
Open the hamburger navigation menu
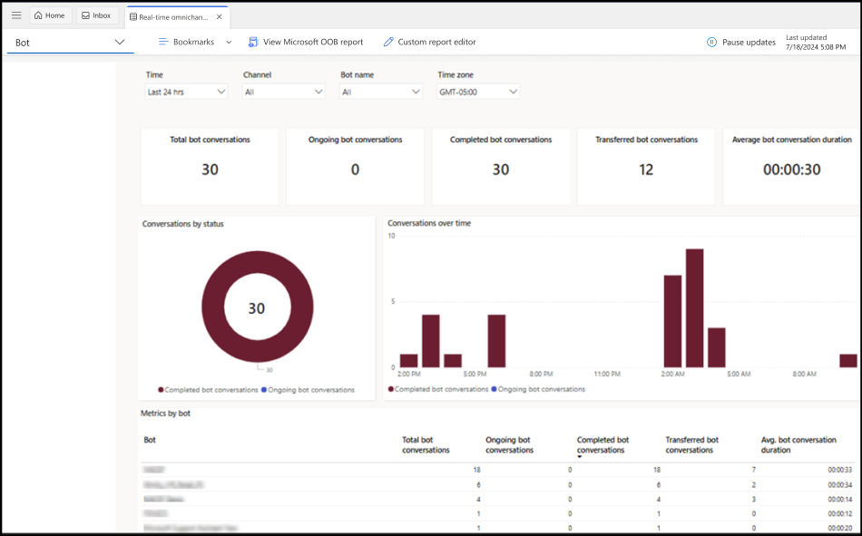click(16, 15)
